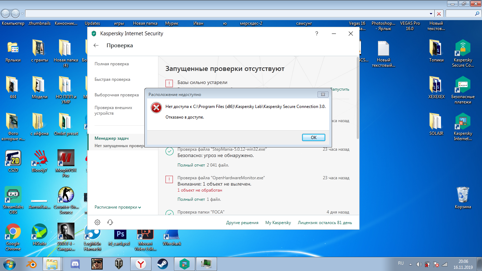Open the address bar dropdown in Explorer window
This screenshot has width=482, height=271.
431,14
